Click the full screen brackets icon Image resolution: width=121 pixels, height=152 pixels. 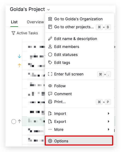[50, 74]
